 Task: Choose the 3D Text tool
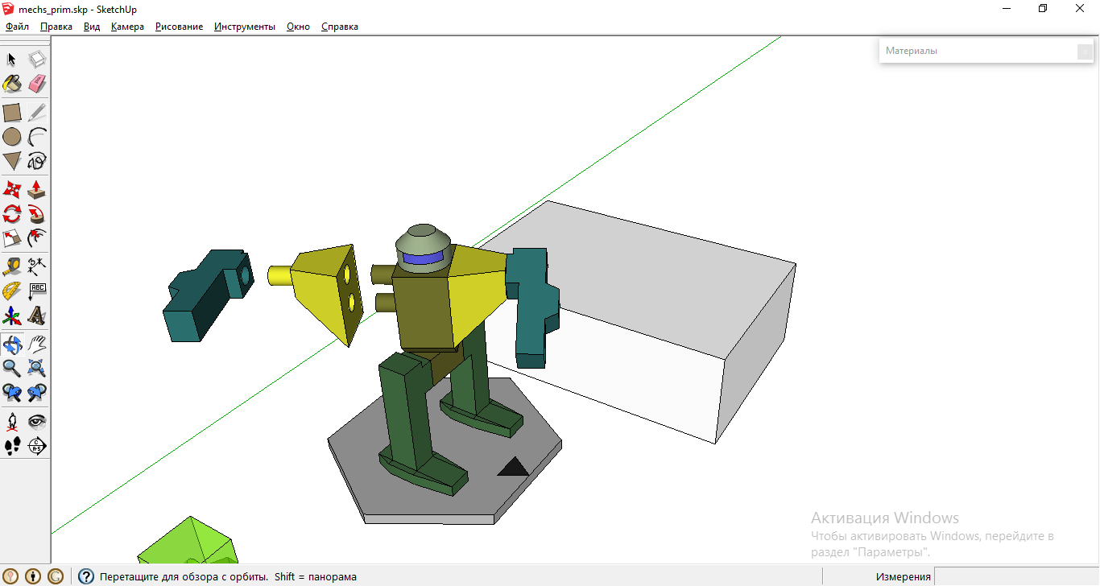[37, 315]
